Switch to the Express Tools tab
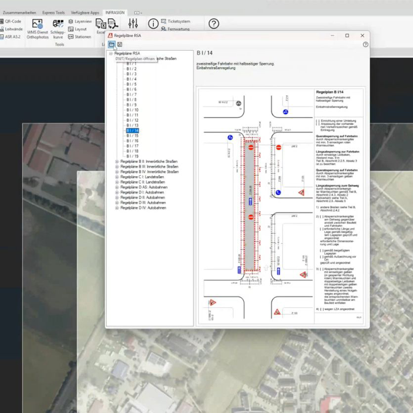The image size is (413, 413). tap(54, 13)
